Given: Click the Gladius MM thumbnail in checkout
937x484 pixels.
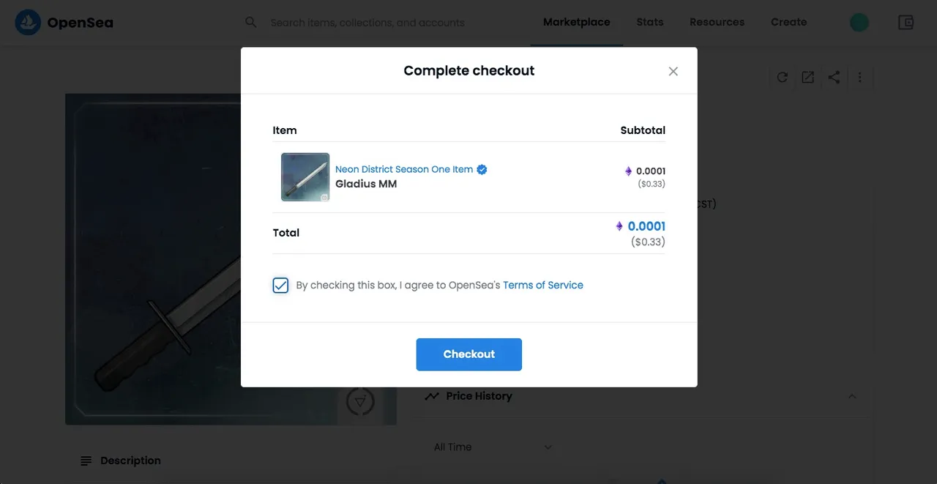Looking at the screenshot, I should tap(305, 177).
